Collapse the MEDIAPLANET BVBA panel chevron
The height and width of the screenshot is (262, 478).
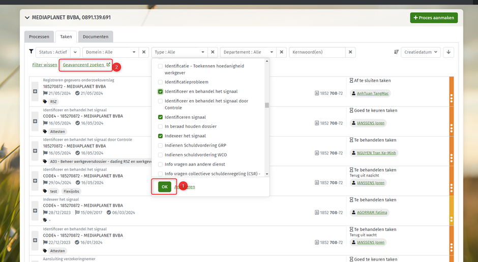tap(27, 18)
